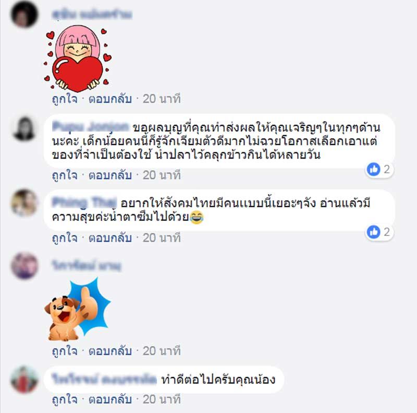Open the dog sticker commenter's avatar

click(x=24, y=266)
